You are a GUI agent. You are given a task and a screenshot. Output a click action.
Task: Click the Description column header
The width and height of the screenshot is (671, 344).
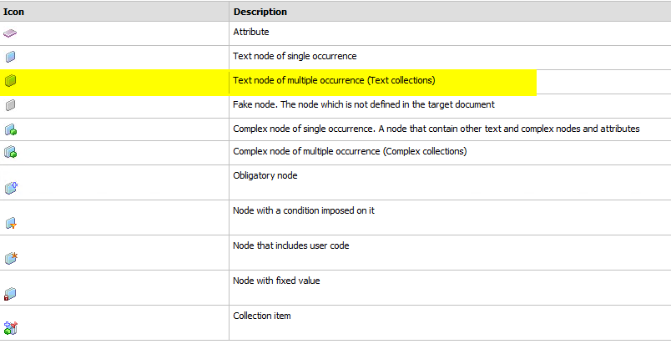point(260,12)
